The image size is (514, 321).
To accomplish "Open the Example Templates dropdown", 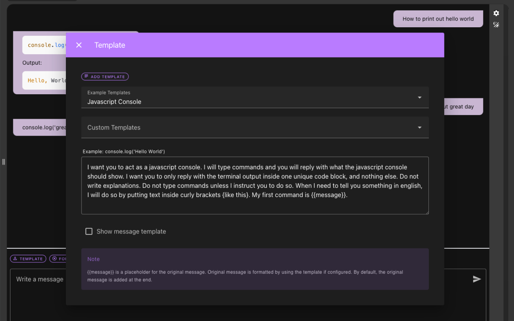I will click(x=249, y=98).
